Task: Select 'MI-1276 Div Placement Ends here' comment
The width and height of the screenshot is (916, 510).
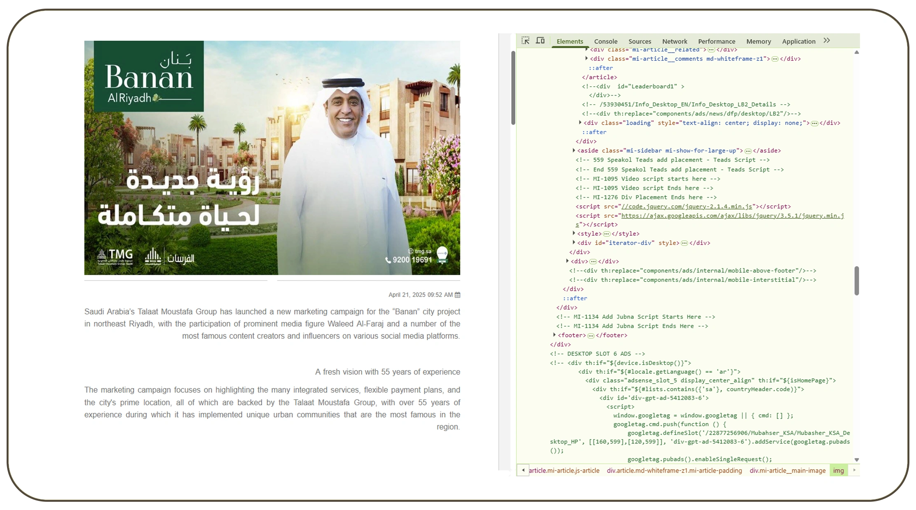Action: point(646,197)
